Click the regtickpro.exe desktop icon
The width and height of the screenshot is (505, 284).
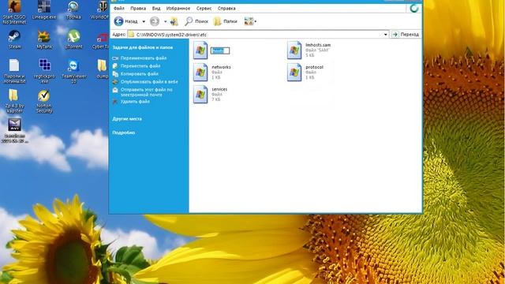[x=44, y=71]
